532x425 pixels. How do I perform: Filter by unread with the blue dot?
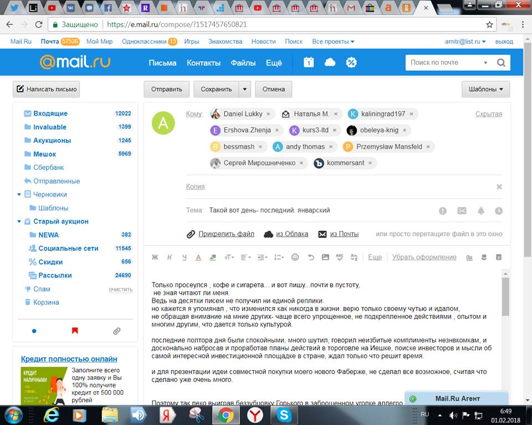coord(34,331)
